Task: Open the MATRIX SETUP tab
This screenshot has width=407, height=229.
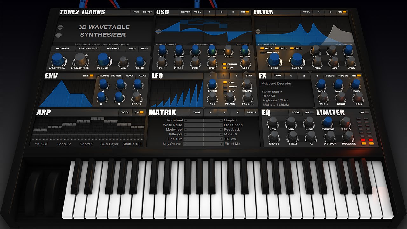Action: point(251,112)
